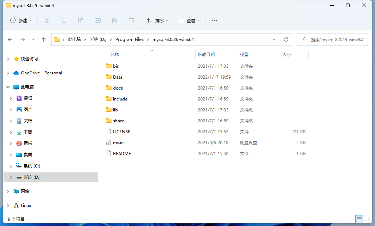This screenshot has height=226, width=375.
Task: Select the bin folder icon
Action: pos(108,66)
